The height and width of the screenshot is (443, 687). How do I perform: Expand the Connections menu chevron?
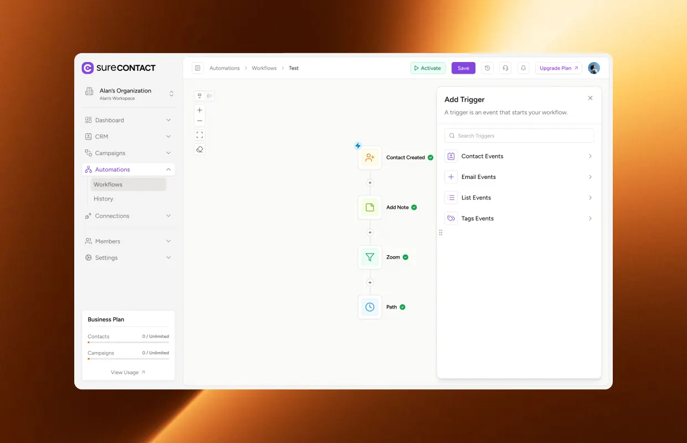168,216
